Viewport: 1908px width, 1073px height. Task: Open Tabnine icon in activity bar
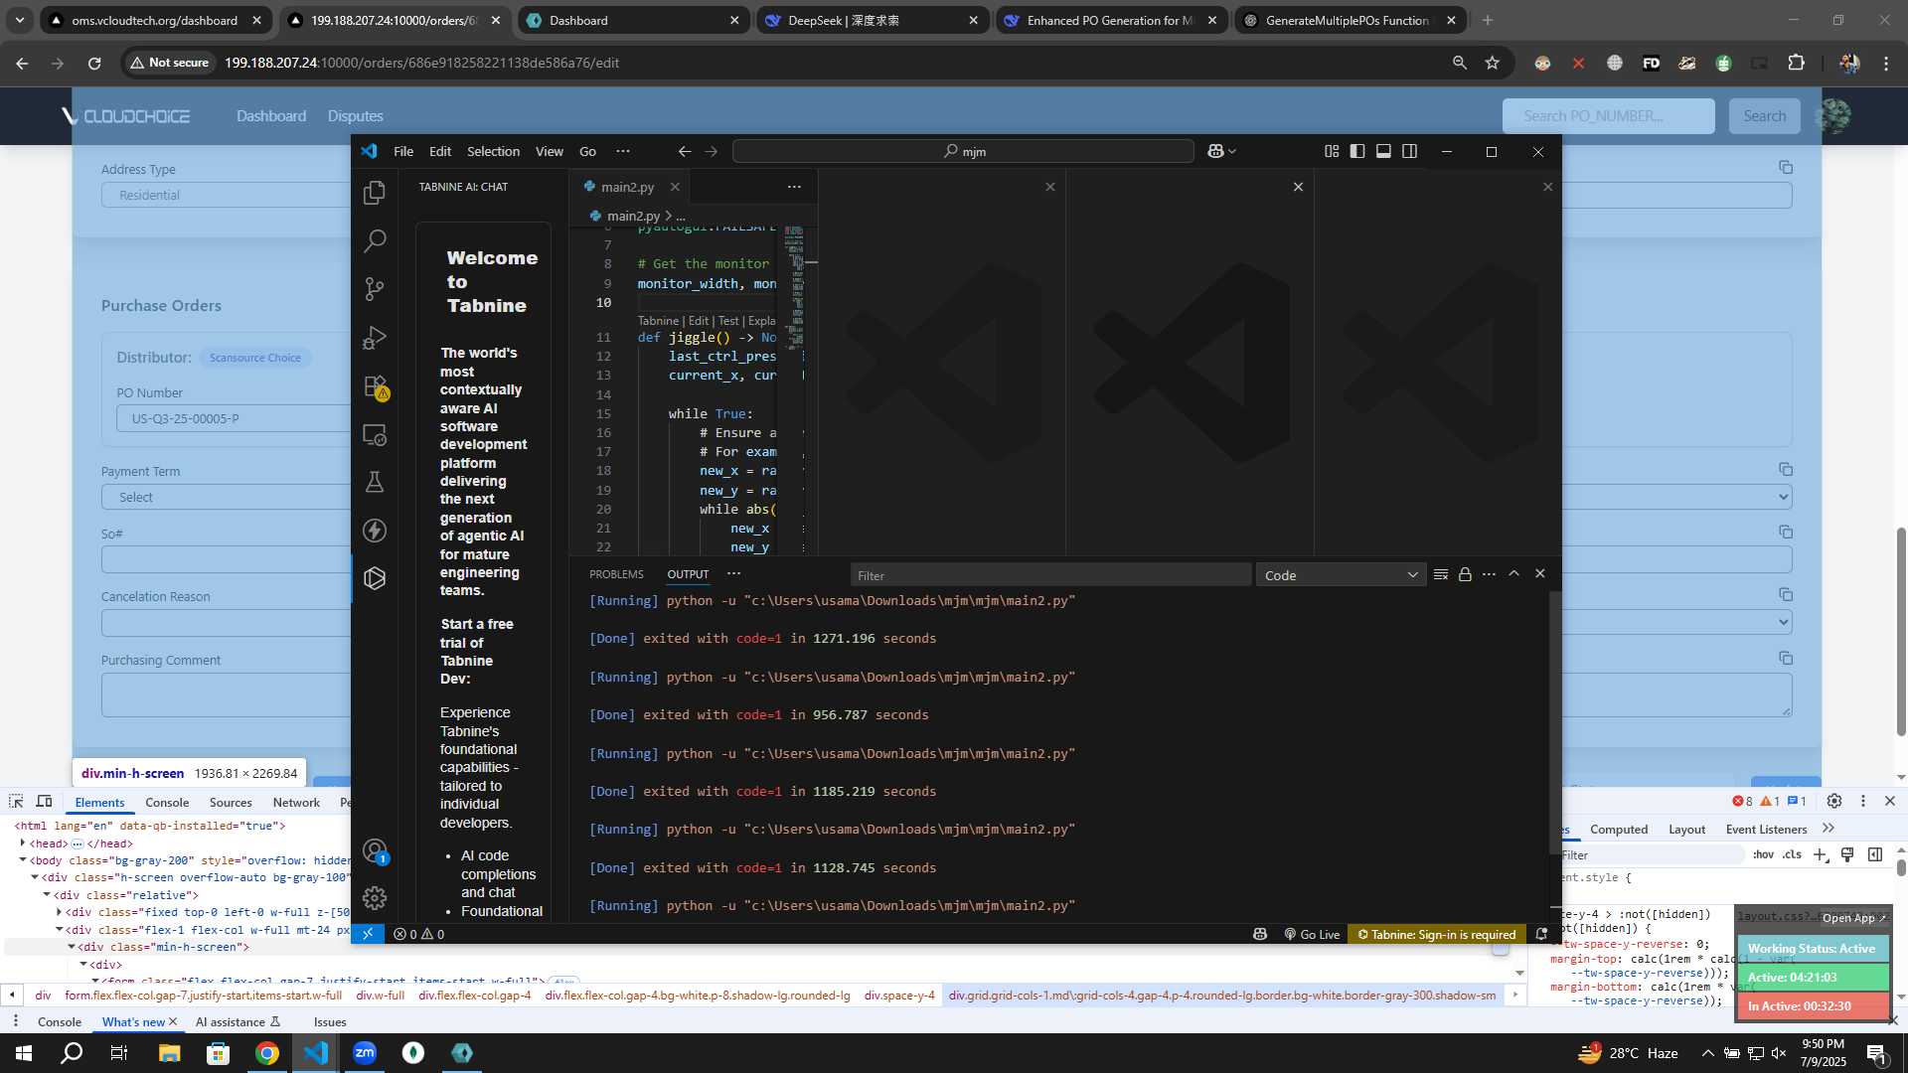(375, 578)
